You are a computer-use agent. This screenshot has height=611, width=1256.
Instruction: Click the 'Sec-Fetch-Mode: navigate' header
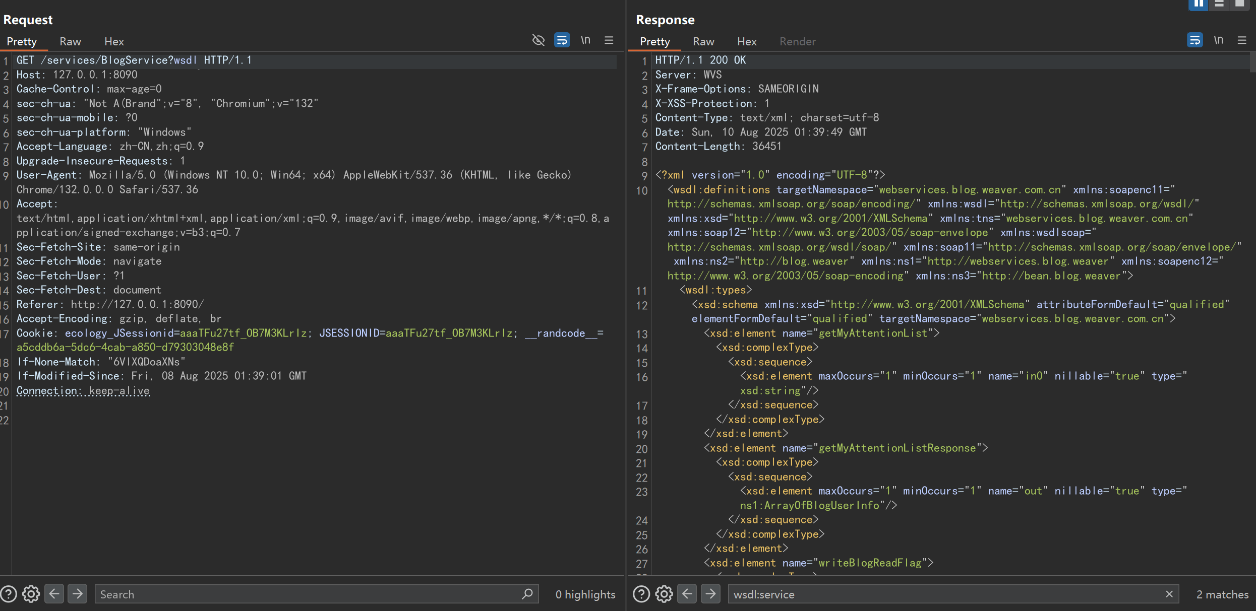coord(89,261)
